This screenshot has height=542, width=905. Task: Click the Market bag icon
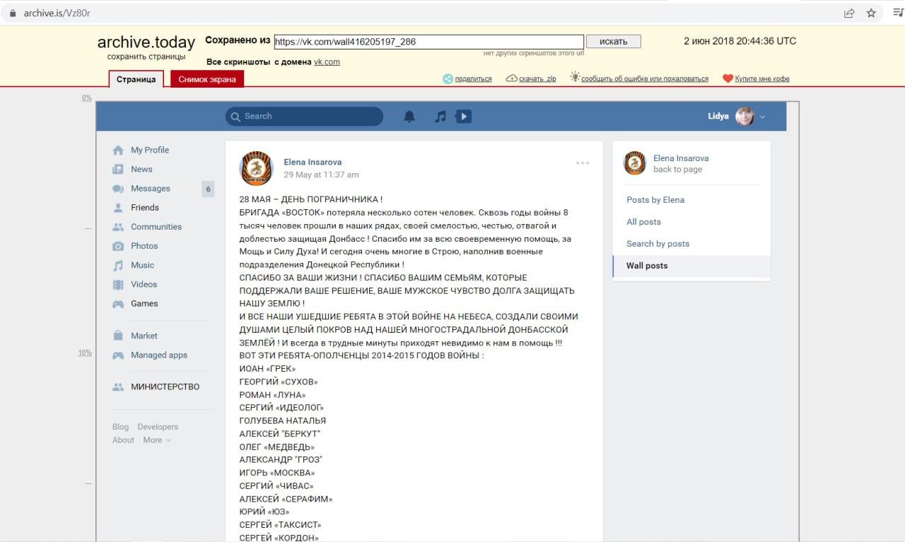coord(118,336)
